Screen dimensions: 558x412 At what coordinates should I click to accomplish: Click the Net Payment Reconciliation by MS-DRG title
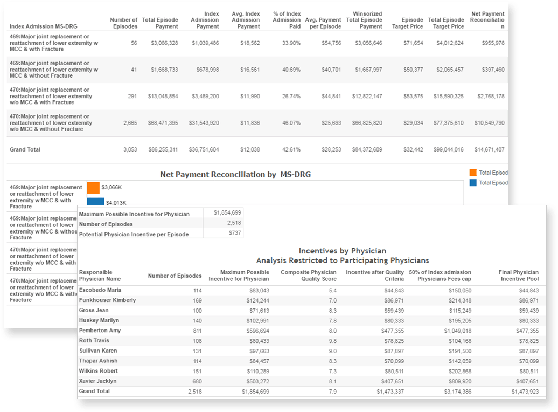pos(235,175)
